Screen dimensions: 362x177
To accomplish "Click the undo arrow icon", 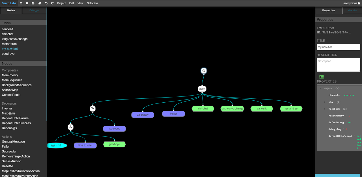I will click(46, 3).
